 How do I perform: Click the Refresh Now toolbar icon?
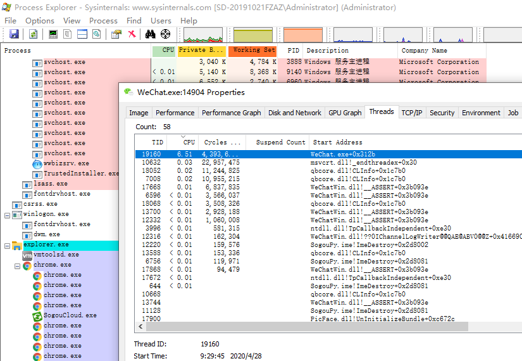(32, 34)
